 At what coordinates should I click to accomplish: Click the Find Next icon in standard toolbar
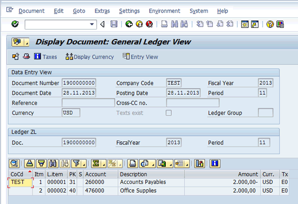184,24
